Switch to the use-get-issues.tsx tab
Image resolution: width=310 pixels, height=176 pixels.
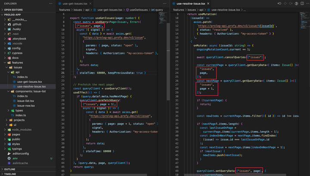(74, 3)
